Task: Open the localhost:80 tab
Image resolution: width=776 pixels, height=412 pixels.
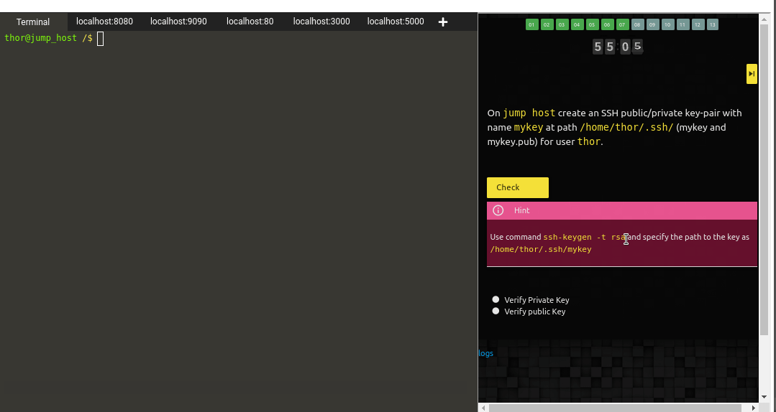Action: click(250, 22)
